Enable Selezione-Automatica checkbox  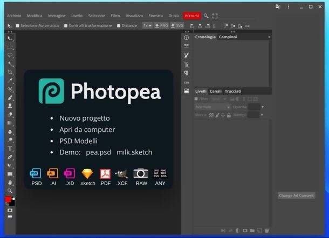[x=17, y=25]
